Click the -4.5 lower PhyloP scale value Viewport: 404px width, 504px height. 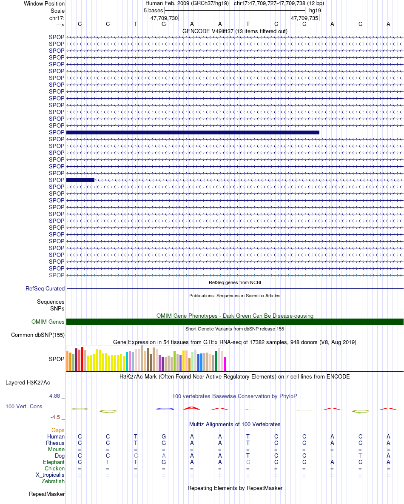pos(55,417)
